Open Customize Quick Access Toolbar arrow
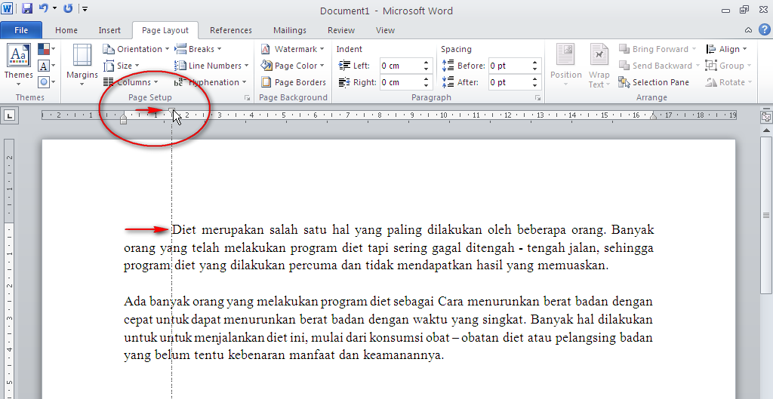 point(85,9)
